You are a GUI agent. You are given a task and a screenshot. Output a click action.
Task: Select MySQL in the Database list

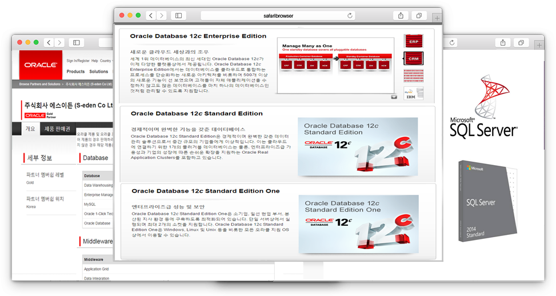[98, 204]
